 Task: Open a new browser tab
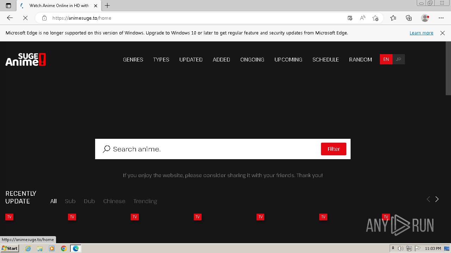click(x=107, y=6)
